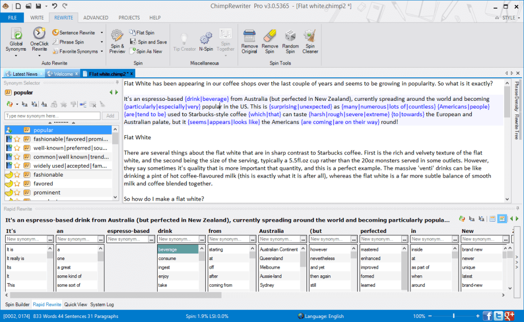Image resolution: width=524 pixels, height=322 pixels.
Task: Toggle favorite star for 'favored' synonym
Action: pyautogui.click(x=17, y=184)
